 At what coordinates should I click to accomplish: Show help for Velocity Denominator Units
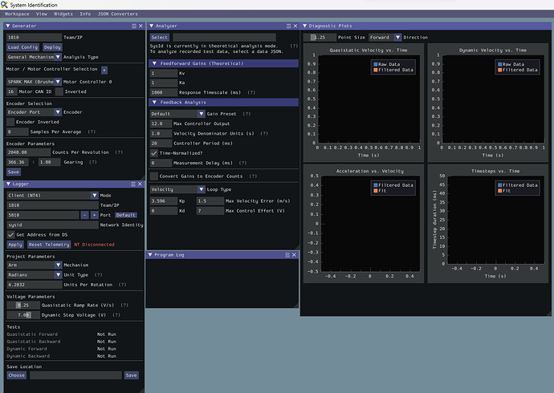click(264, 133)
